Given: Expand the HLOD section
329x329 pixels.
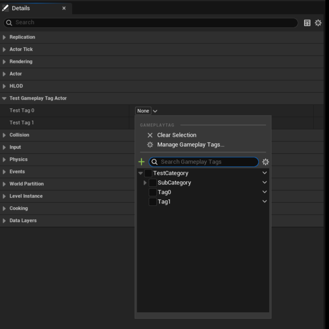Looking at the screenshot, I should (4, 86).
